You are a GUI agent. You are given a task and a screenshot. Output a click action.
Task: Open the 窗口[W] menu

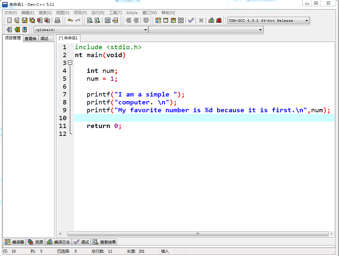pos(149,13)
